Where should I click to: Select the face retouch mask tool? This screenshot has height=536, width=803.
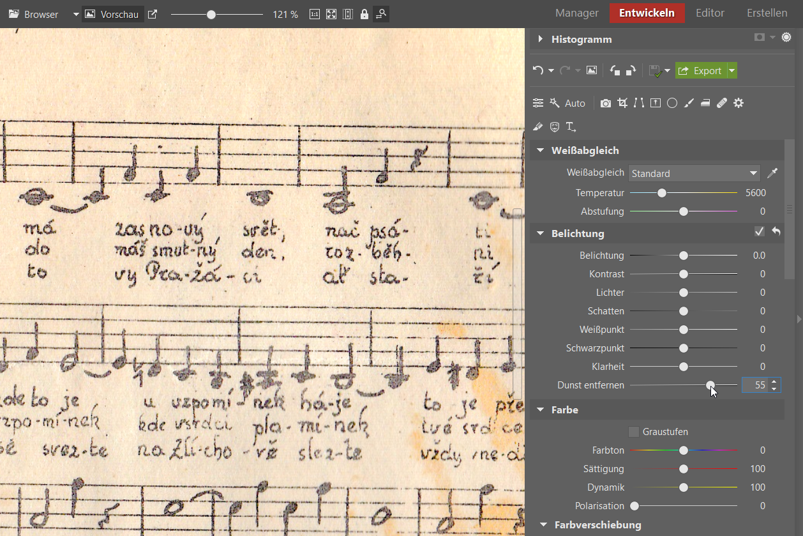(555, 126)
